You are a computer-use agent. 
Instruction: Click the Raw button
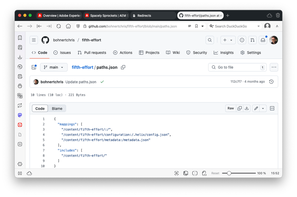(230, 108)
